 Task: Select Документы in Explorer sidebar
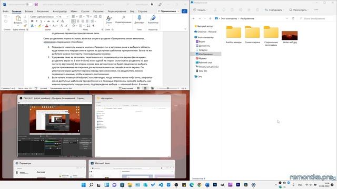203,46
